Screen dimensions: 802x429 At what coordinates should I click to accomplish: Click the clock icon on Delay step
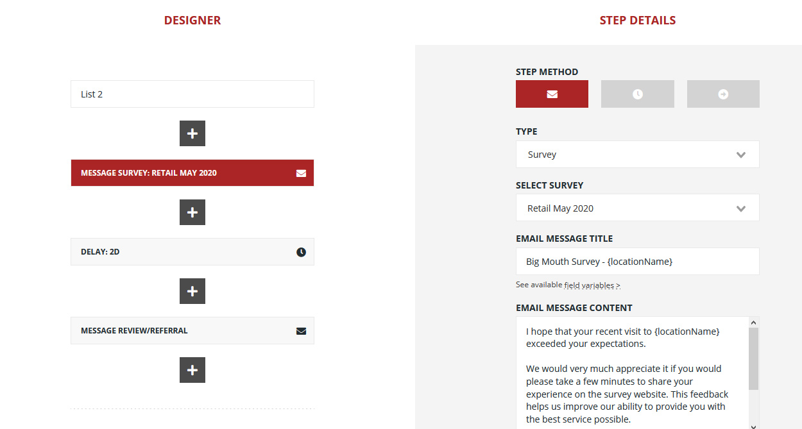tap(301, 252)
